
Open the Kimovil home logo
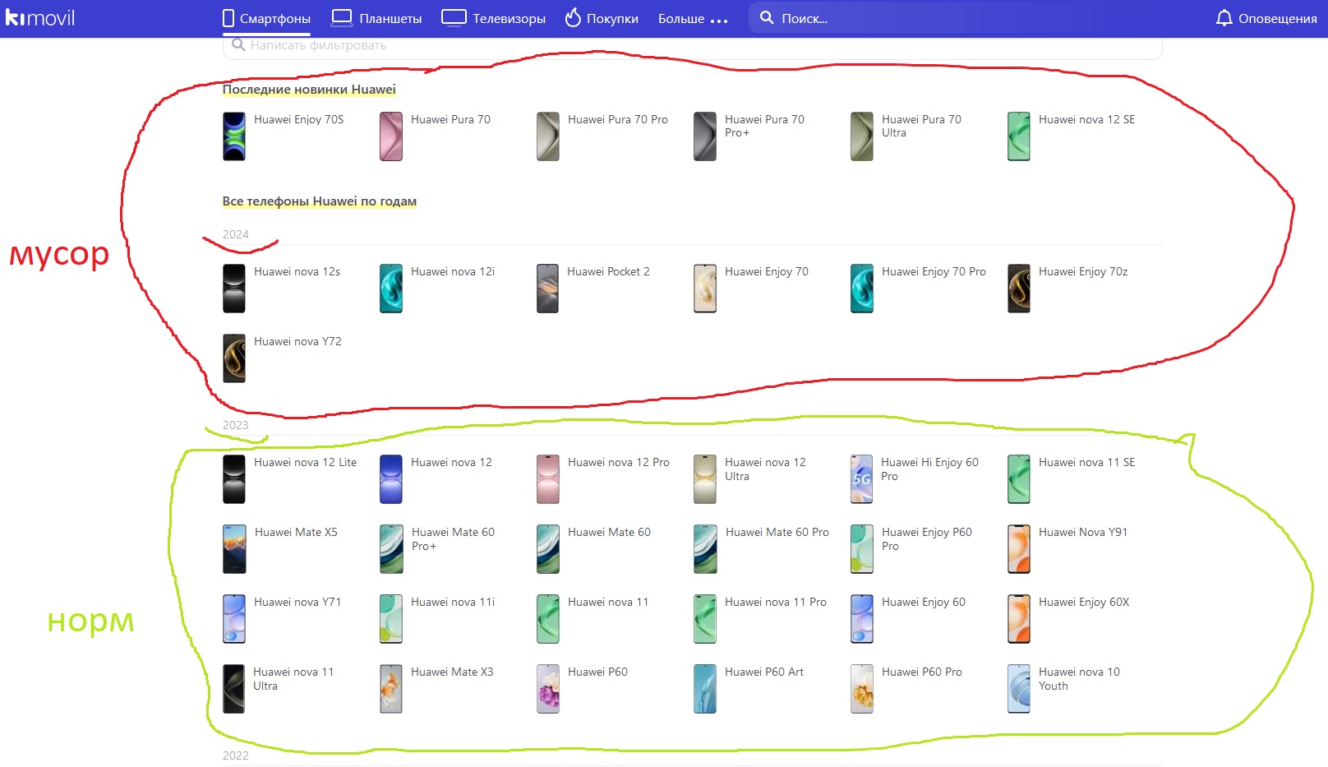(39, 17)
